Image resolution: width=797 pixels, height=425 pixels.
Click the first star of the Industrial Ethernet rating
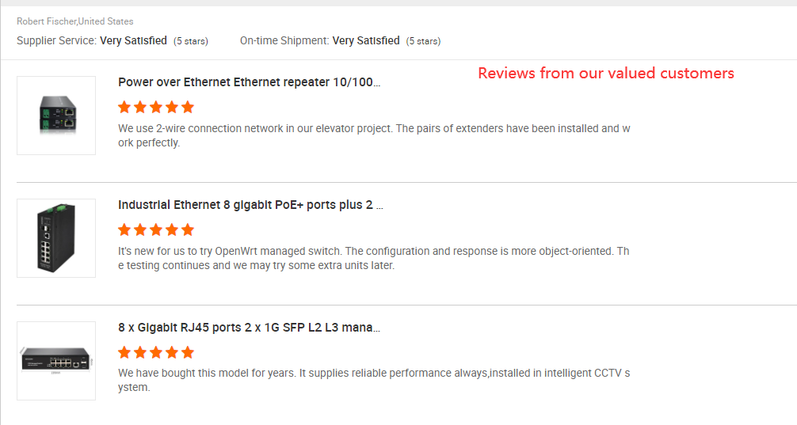[x=124, y=230]
